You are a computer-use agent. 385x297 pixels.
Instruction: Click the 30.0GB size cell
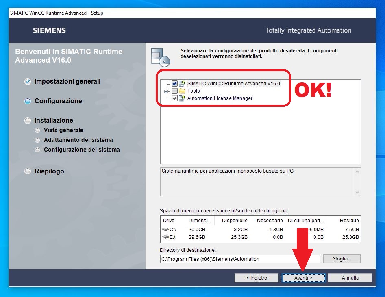(197, 229)
